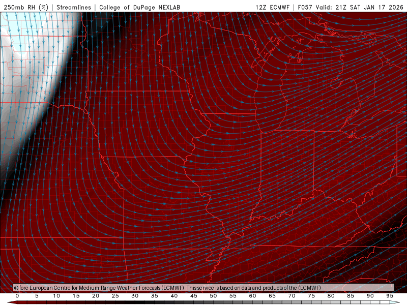Viewport: 407px width, 305px height.
Task: Click the '40' label on the color scale
Action: [x=174, y=296]
